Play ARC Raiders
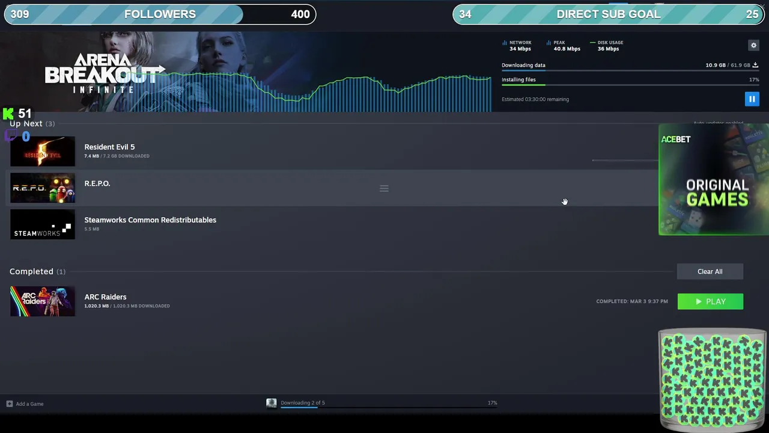Viewport: 769px width, 433px height. point(710,301)
